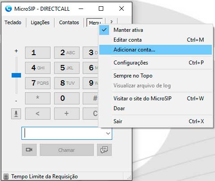Start a video call with camera icon
Screen dimensions: 215x181
(x=29, y=150)
